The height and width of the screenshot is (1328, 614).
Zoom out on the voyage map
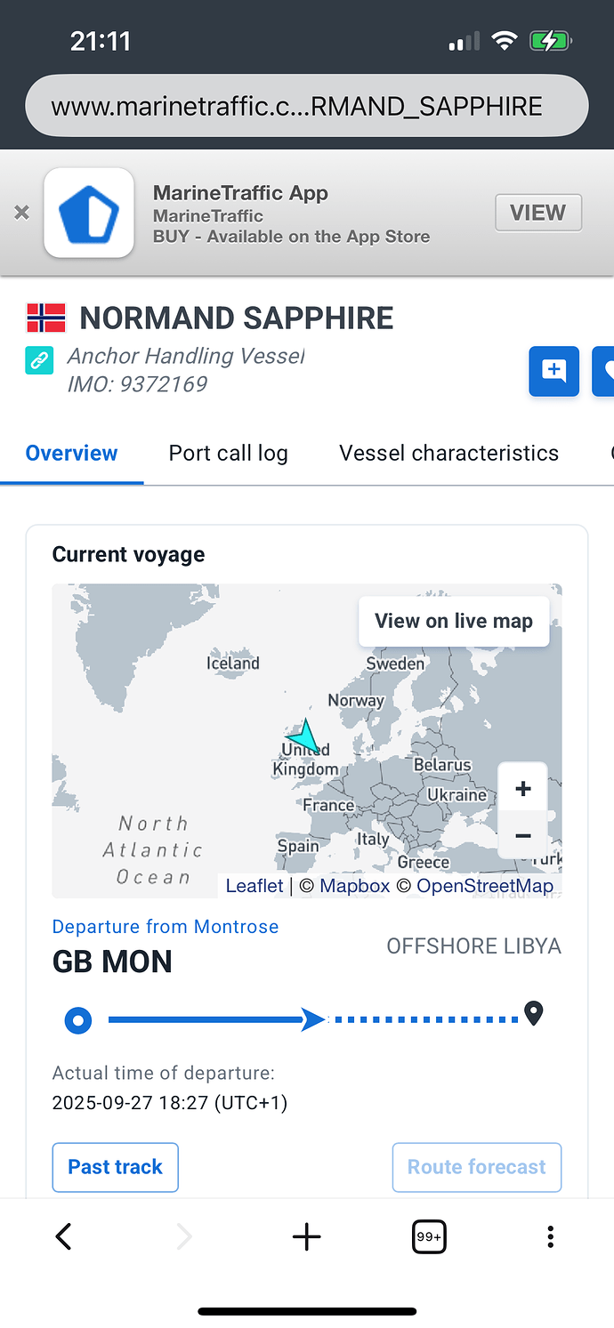coord(523,835)
